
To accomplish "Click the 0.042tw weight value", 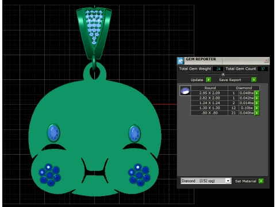I will click(247, 98).
